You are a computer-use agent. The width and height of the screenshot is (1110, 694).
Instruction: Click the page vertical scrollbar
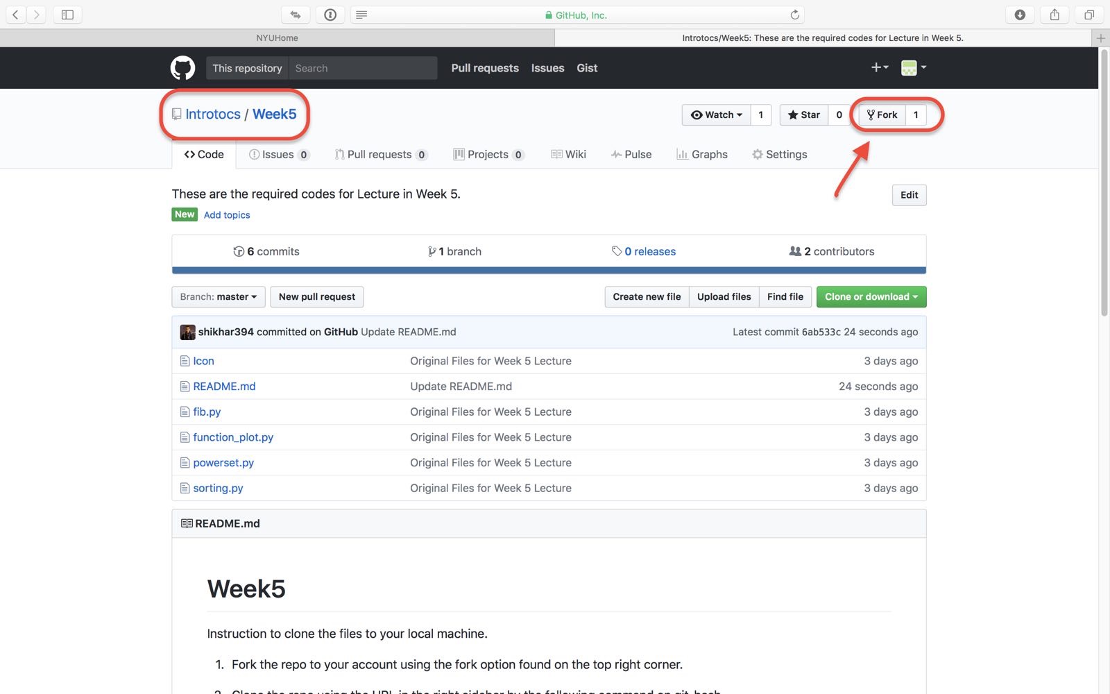pos(1104,184)
